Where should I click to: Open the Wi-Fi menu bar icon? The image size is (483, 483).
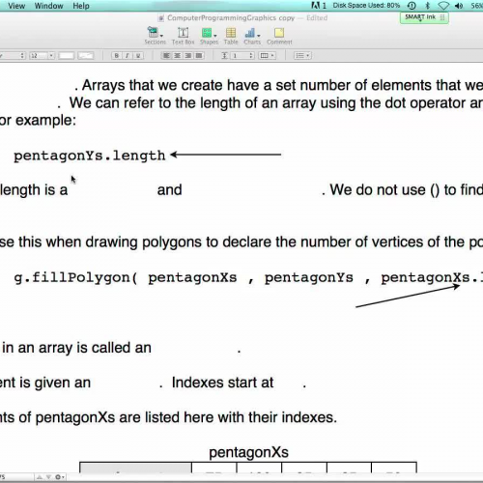(443, 6)
